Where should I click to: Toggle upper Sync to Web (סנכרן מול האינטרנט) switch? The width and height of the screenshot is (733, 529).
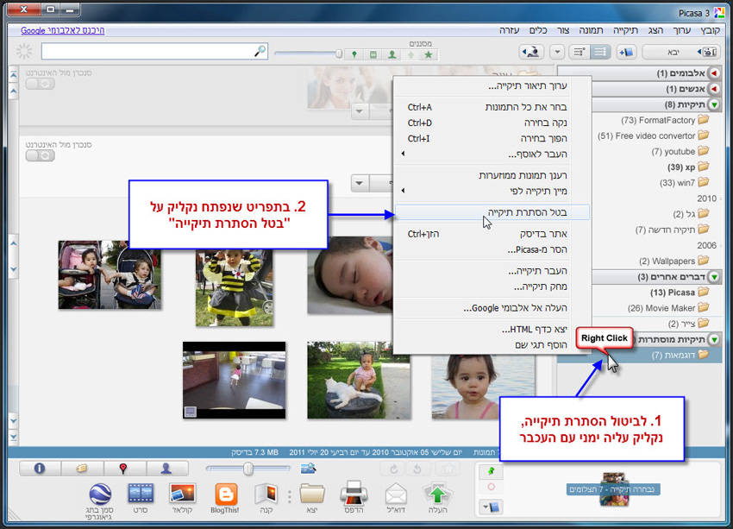coord(41,84)
